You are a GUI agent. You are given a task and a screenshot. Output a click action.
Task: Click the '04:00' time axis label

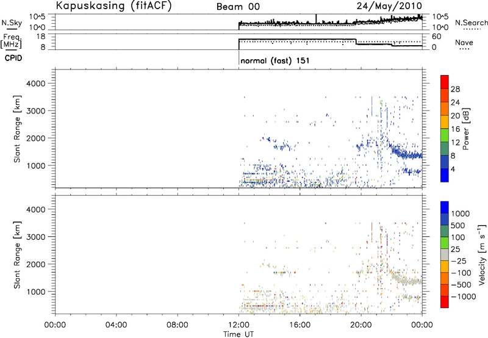(117, 325)
